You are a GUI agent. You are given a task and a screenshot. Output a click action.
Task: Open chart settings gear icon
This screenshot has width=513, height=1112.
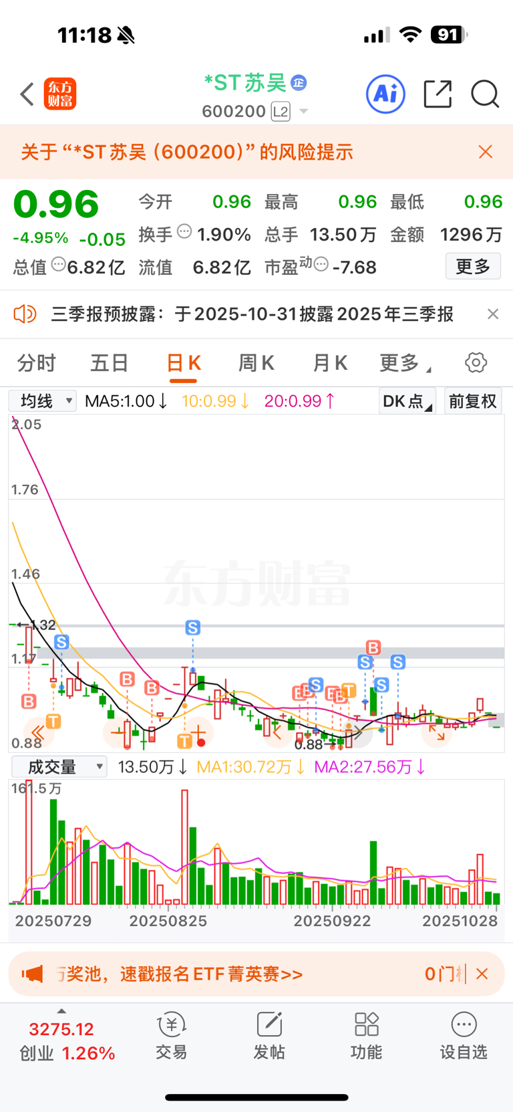click(476, 363)
